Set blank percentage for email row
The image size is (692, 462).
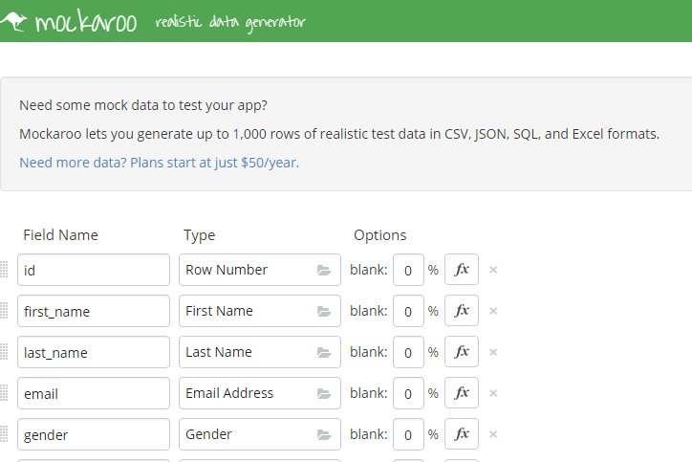pyautogui.click(x=408, y=393)
